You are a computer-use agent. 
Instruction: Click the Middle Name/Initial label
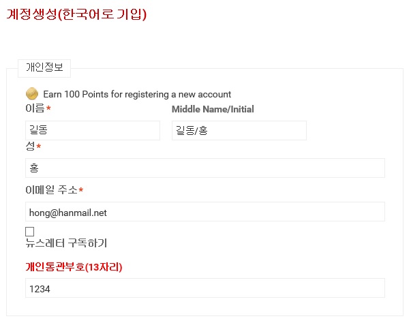click(213, 109)
